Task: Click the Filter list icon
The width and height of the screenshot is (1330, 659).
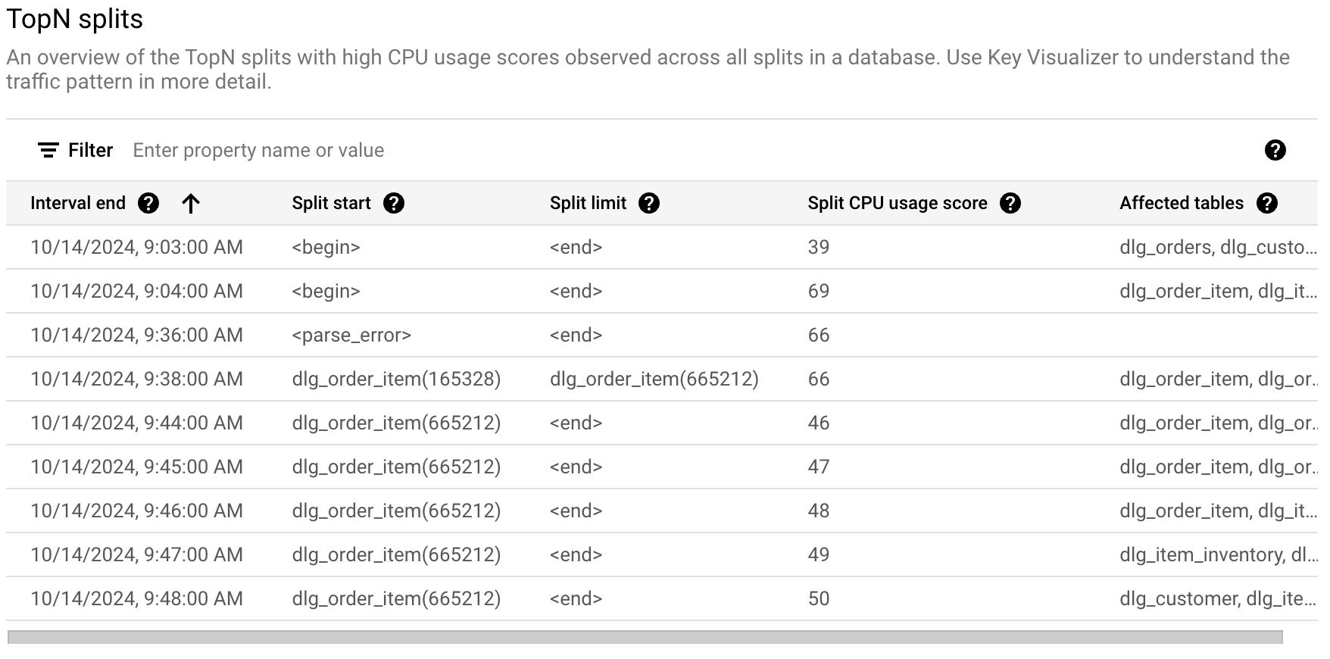Action: [48, 150]
